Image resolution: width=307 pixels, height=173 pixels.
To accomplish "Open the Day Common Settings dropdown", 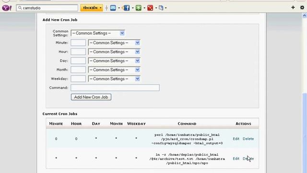I will (x=114, y=61).
